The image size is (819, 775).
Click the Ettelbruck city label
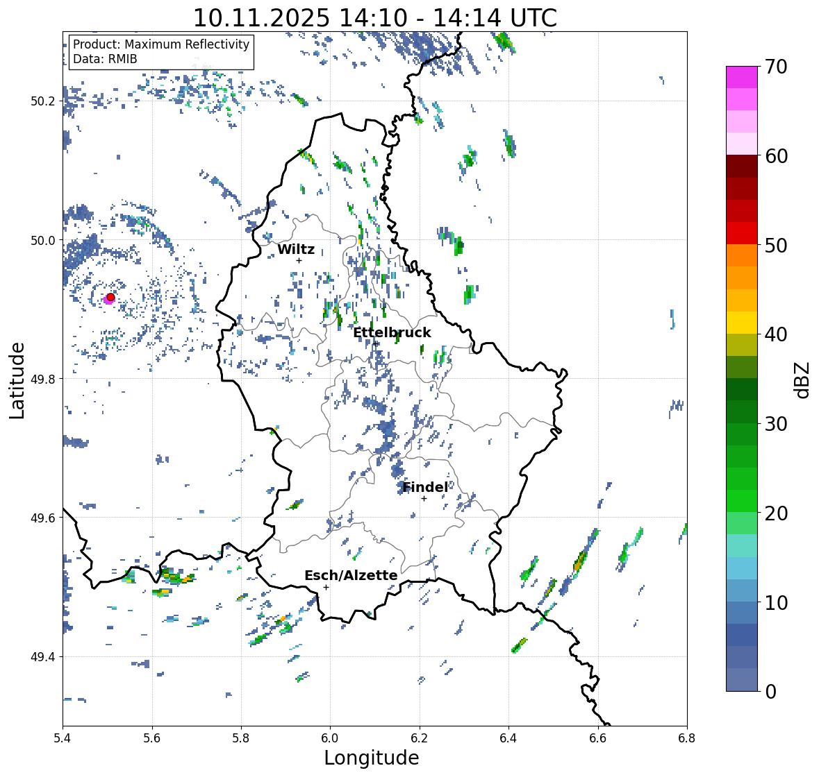(x=392, y=332)
